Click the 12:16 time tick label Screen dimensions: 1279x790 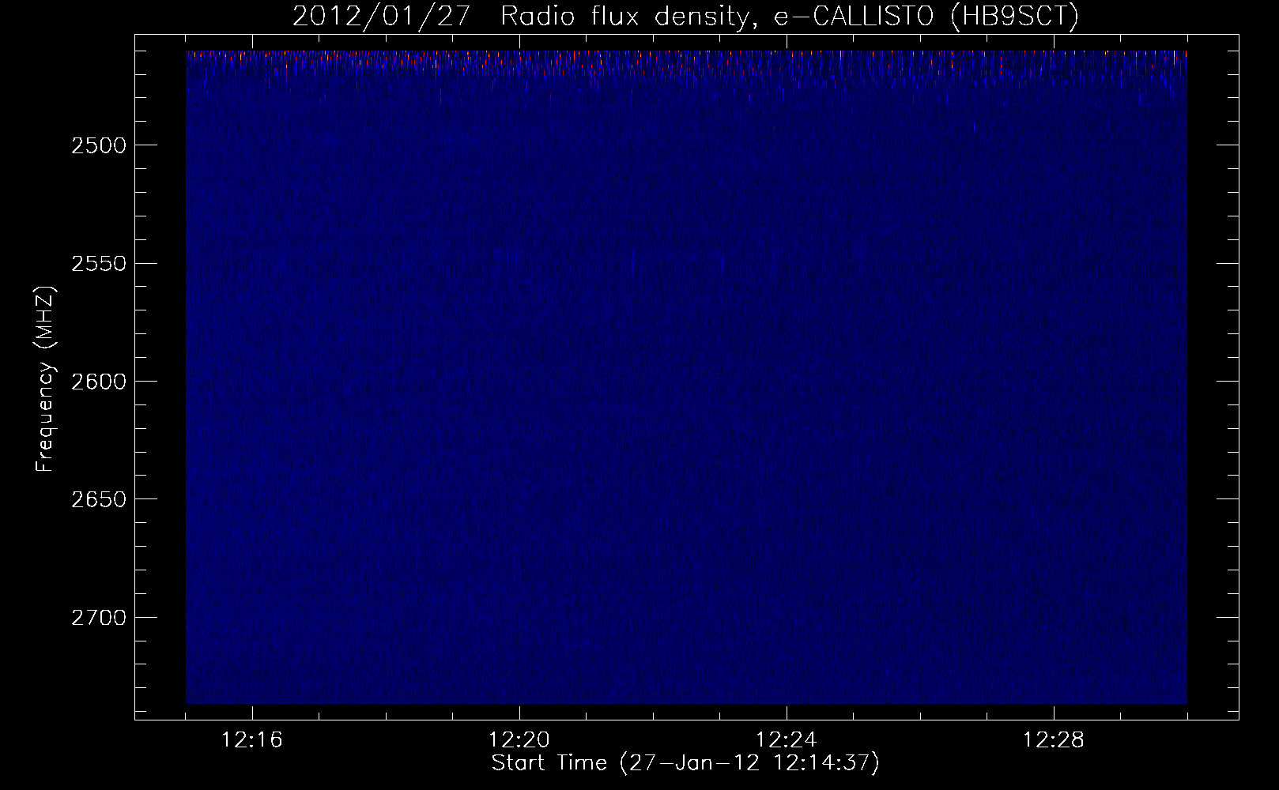pyautogui.click(x=253, y=740)
